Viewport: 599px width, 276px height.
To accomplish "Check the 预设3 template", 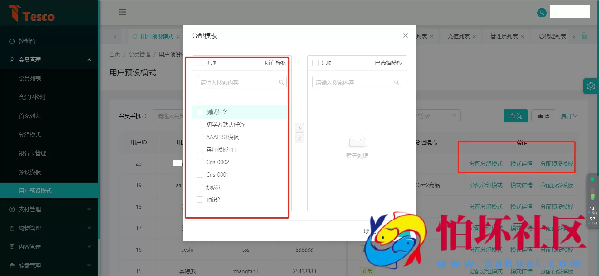I will pyautogui.click(x=200, y=187).
